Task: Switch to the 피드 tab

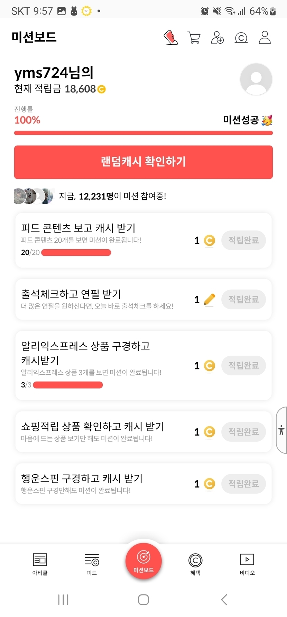Action: (x=92, y=564)
